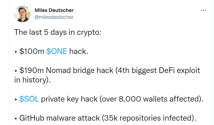Screen dimensions: 214x125
Task: Click the word 'GitHub' in the tweet
Action: pos(32,118)
